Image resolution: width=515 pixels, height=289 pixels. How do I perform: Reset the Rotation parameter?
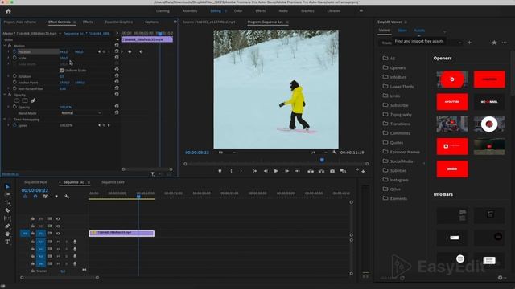[117, 76]
